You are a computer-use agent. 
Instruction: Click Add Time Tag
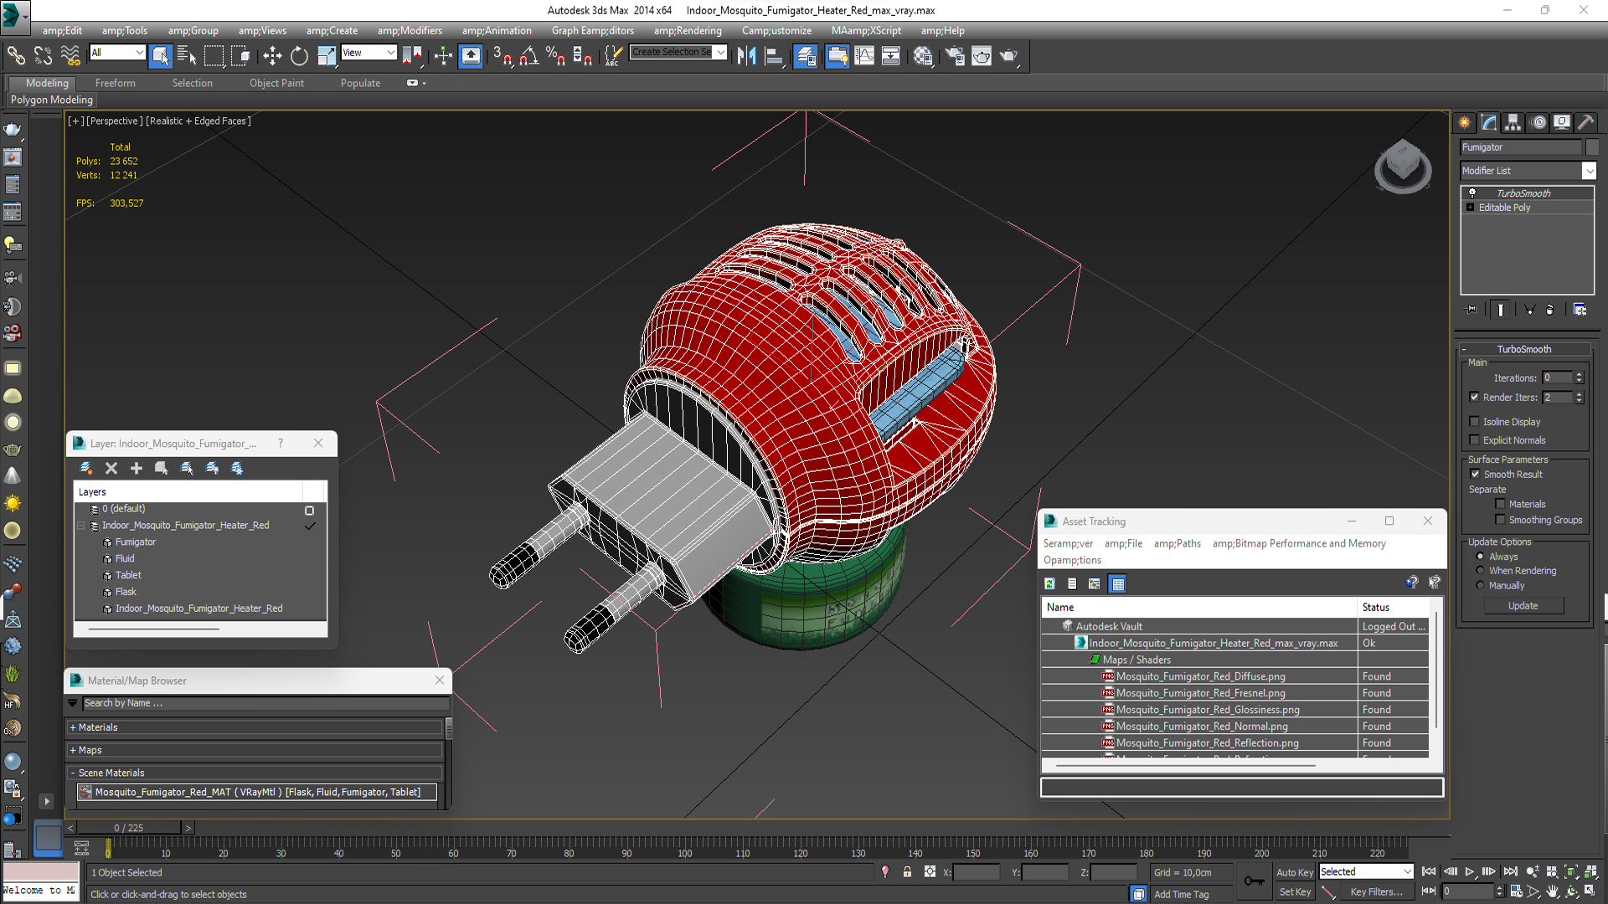coord(1181,894)
